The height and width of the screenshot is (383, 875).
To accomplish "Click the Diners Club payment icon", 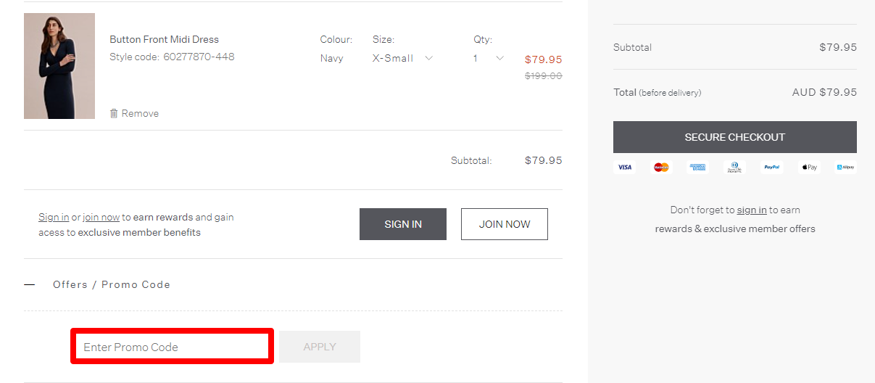I will tap(735, 167).
